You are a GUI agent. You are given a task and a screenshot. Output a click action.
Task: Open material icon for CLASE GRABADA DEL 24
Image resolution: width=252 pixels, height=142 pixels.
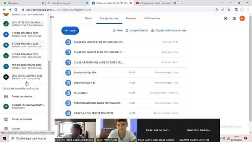pos(68,62)
